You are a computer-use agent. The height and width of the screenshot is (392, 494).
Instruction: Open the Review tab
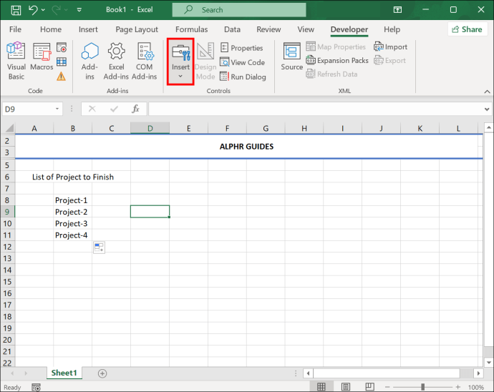[268, 29]
